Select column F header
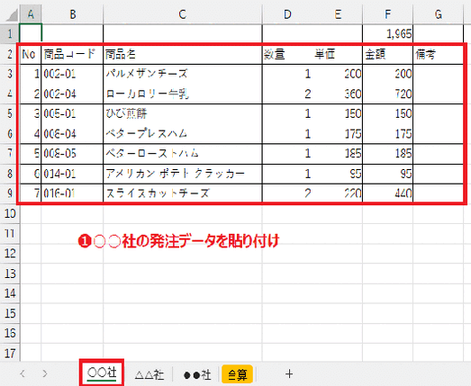 click(388, 14)
